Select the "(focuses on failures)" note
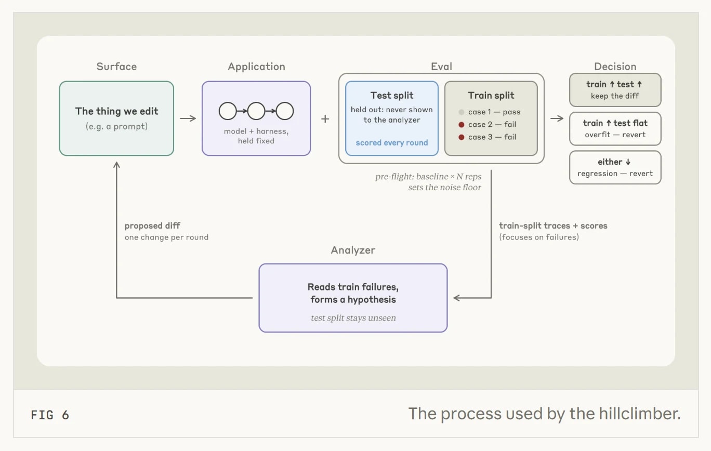711x451 pixels. click(x=539, y=237)
